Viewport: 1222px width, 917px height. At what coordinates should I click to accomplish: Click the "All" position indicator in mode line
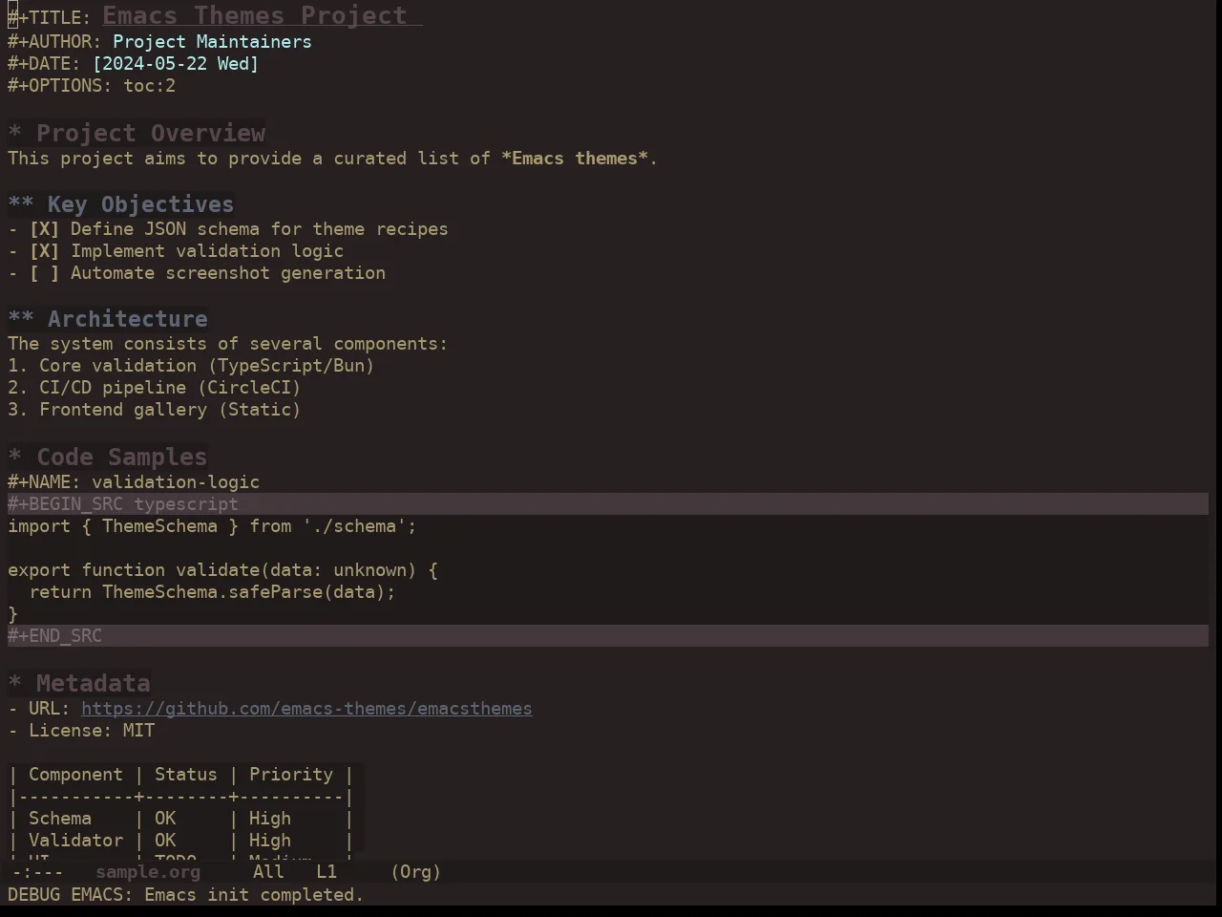point(268,872)
